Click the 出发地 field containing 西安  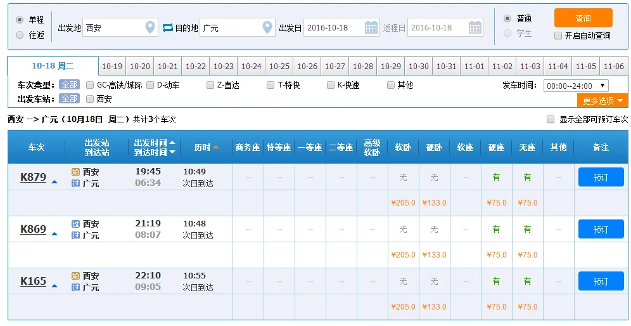click(120, 27)
